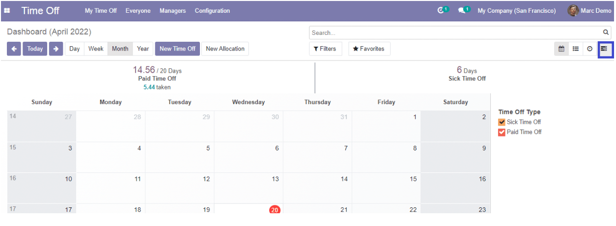
Task: Open the Configuration menu
Action: pos(212,11)
